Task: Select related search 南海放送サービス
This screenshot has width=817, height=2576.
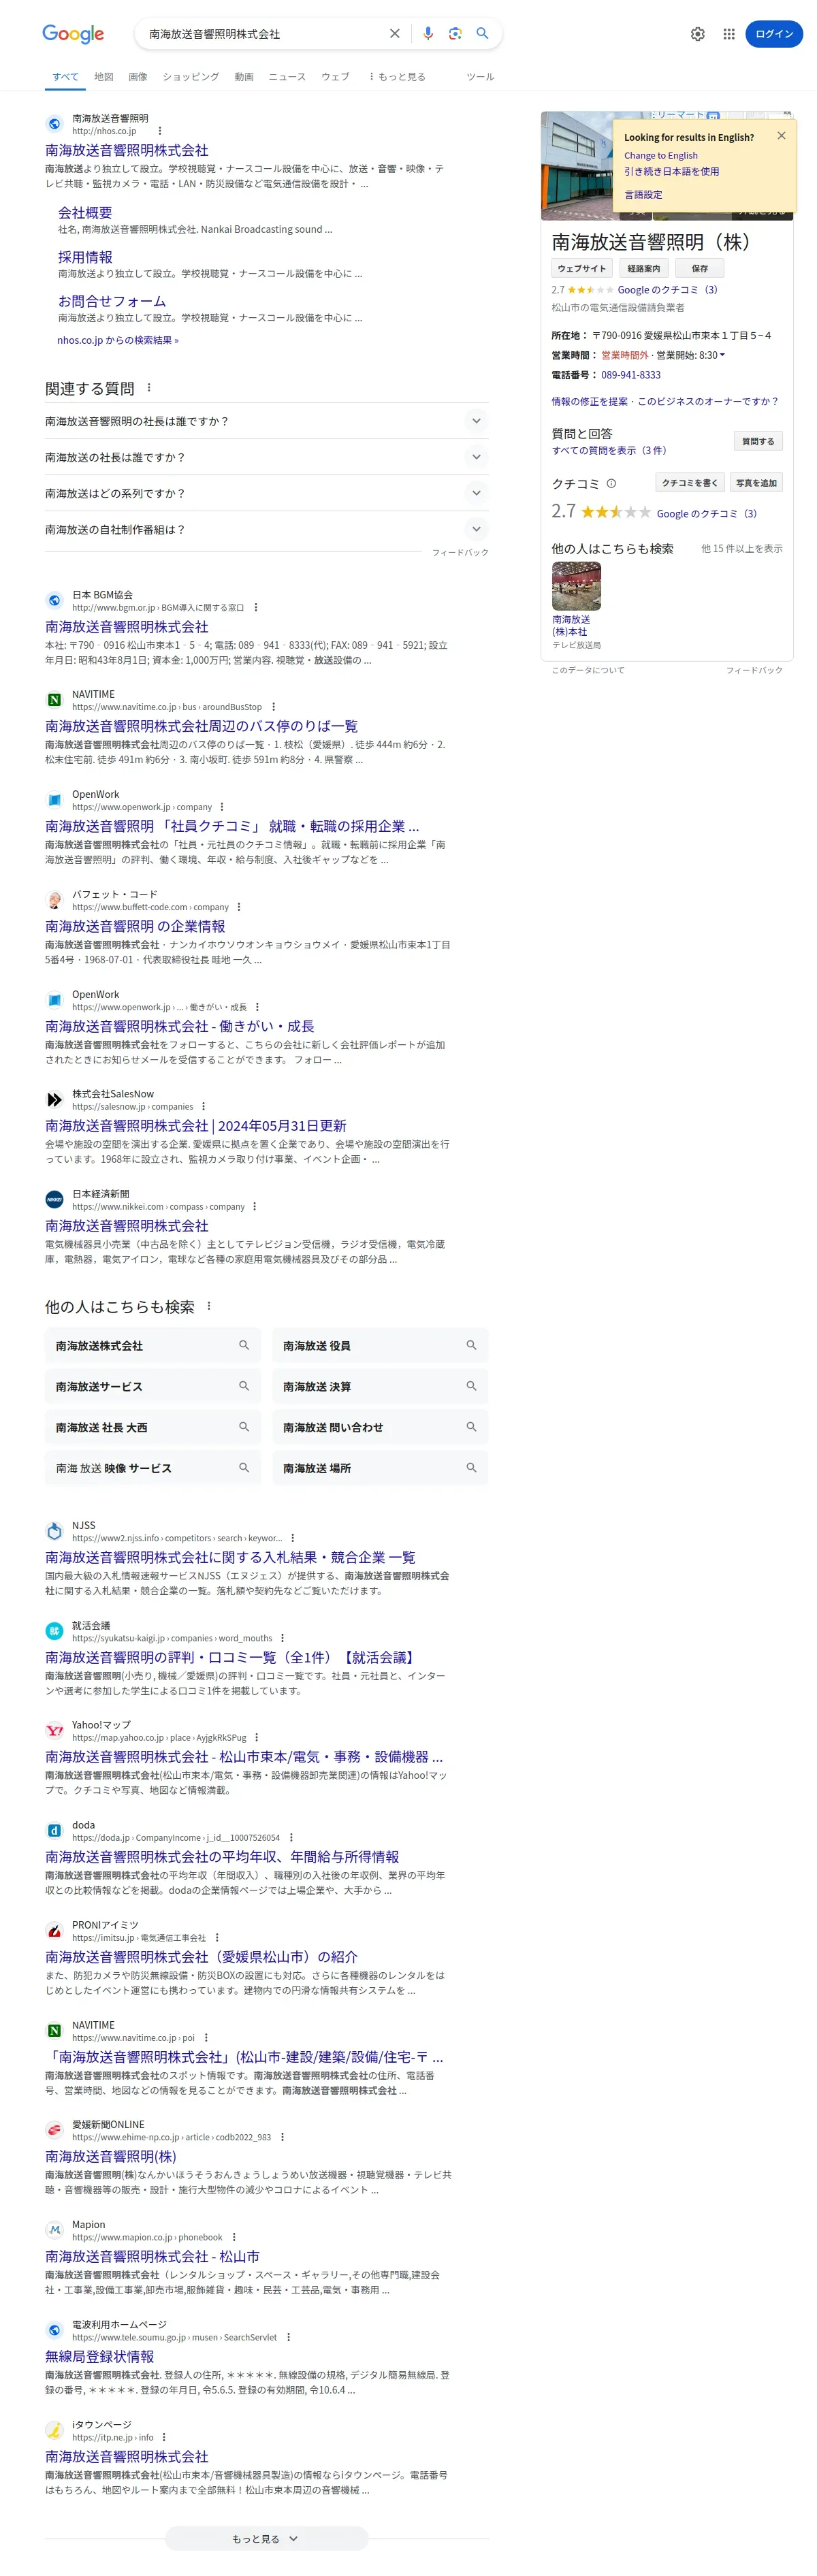Action: pos(152,1387)
